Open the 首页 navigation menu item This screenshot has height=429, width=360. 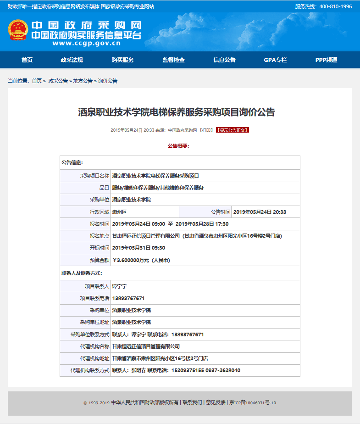coord(27,60)
